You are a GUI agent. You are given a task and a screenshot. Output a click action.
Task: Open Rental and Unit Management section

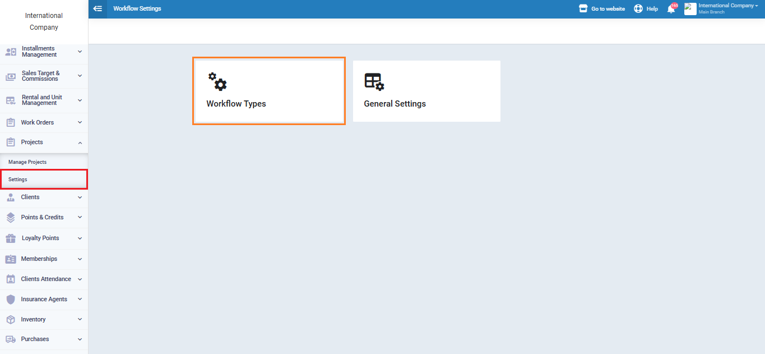coord(41,100)
